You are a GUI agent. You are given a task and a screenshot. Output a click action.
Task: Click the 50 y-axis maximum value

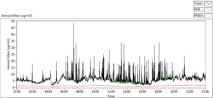coord(13,21)
